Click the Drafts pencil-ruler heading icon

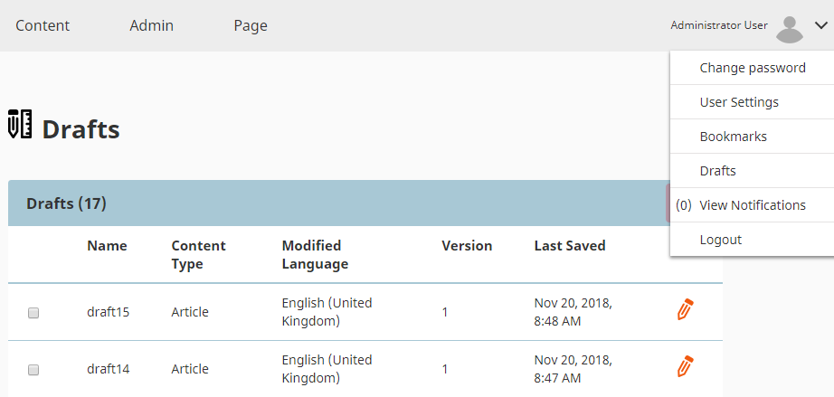(x=20, y=124)
